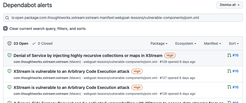
Task: Open the XStream Arbitrary Code Execution alert #127
Action: (x=71, y=72)
